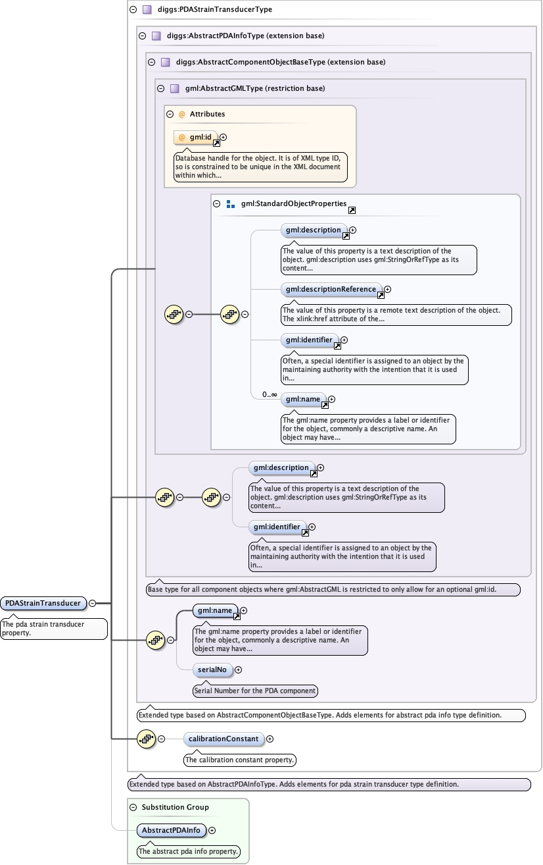Open the AbstractPDAInfo element
The height and width of the screenshot is (865, 543).
click(x=171, y=831)
